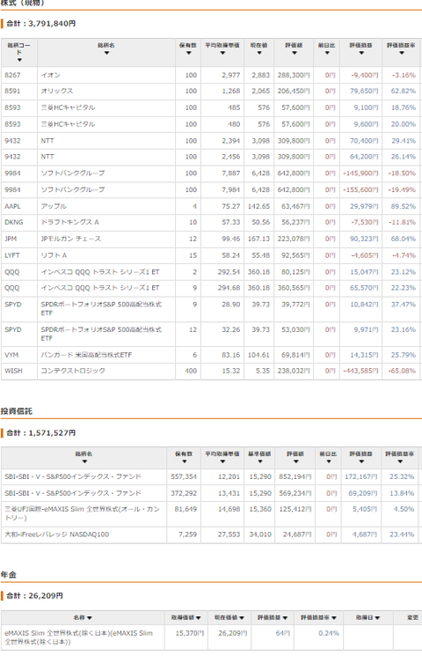Click stock code 8267
Screen dimensions: 422x656
(12, 75)
